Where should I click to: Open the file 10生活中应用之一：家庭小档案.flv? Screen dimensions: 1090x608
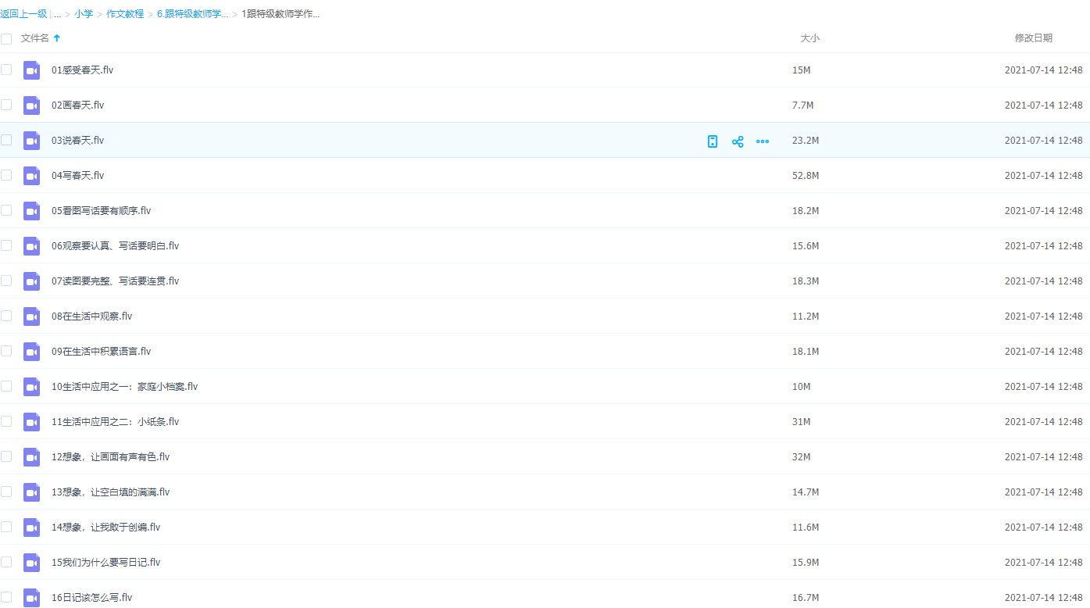[124, 387]
